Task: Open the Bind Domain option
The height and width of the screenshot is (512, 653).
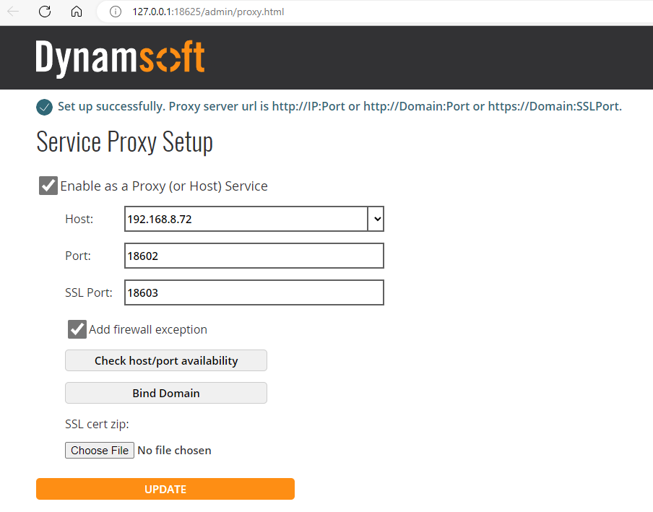Action: pos(166,393)
